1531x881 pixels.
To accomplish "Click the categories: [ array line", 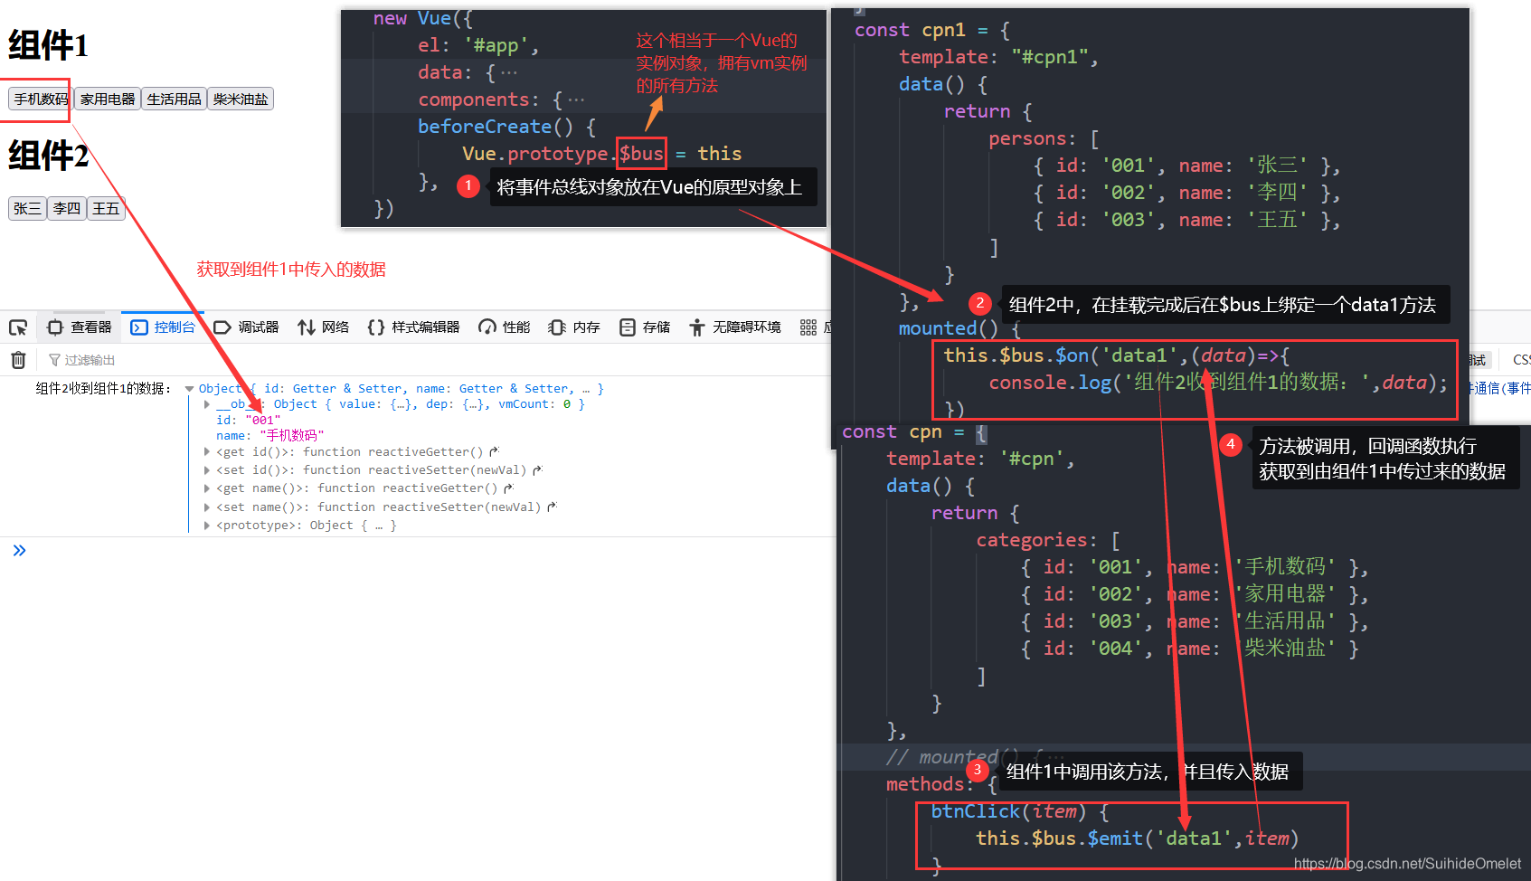I will pos(1047,540).
